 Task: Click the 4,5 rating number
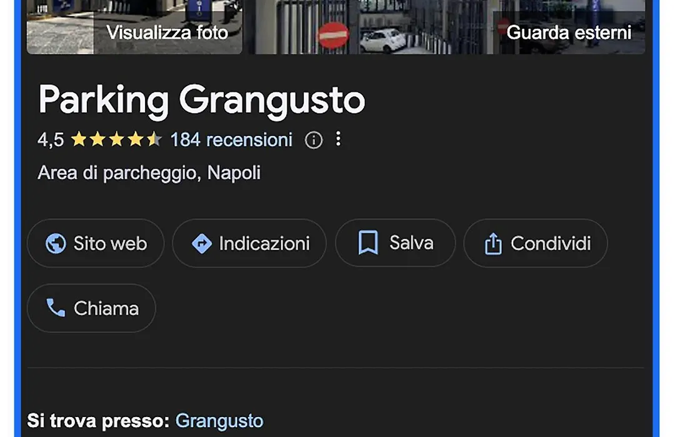(51, 140)
